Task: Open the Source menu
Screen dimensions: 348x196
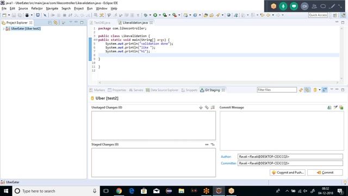Action: point(23,9)
